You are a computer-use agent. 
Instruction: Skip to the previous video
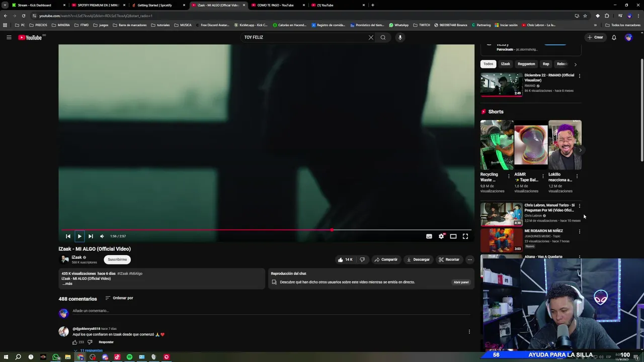pyautogui.click(x=68, y=236)
